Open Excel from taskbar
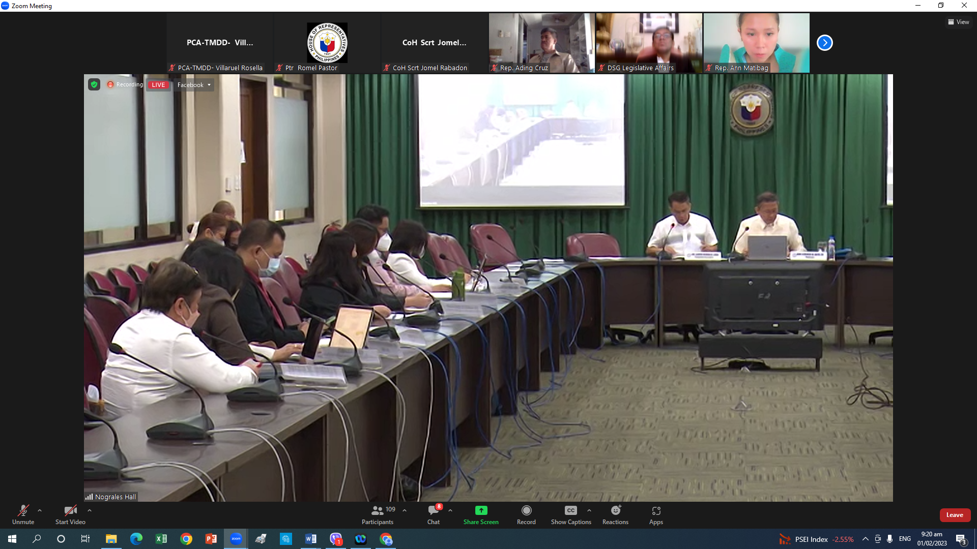 [x=161, y=539]
